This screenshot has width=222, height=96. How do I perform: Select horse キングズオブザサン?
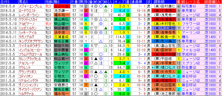point(31,41)
